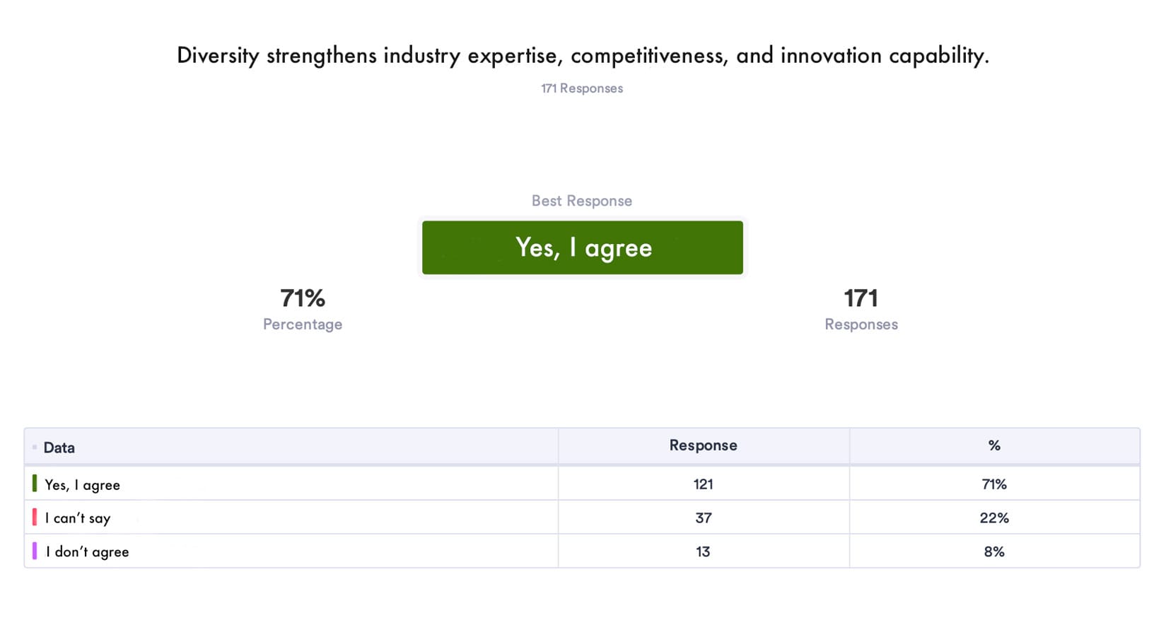This screenshot has width=1166, height=625.
Task: Click the 13 response count cell
Action: [703, 552]
